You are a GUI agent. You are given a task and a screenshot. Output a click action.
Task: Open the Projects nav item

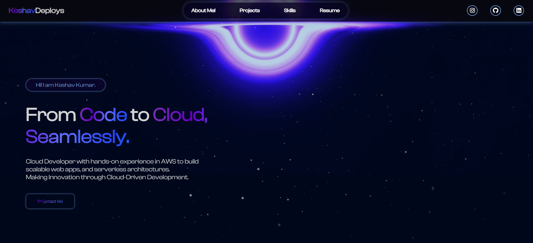250,10
